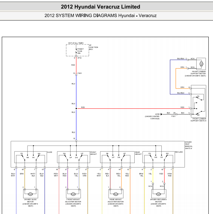Click the 'BLU/ RED' wire label

point(64,175)
